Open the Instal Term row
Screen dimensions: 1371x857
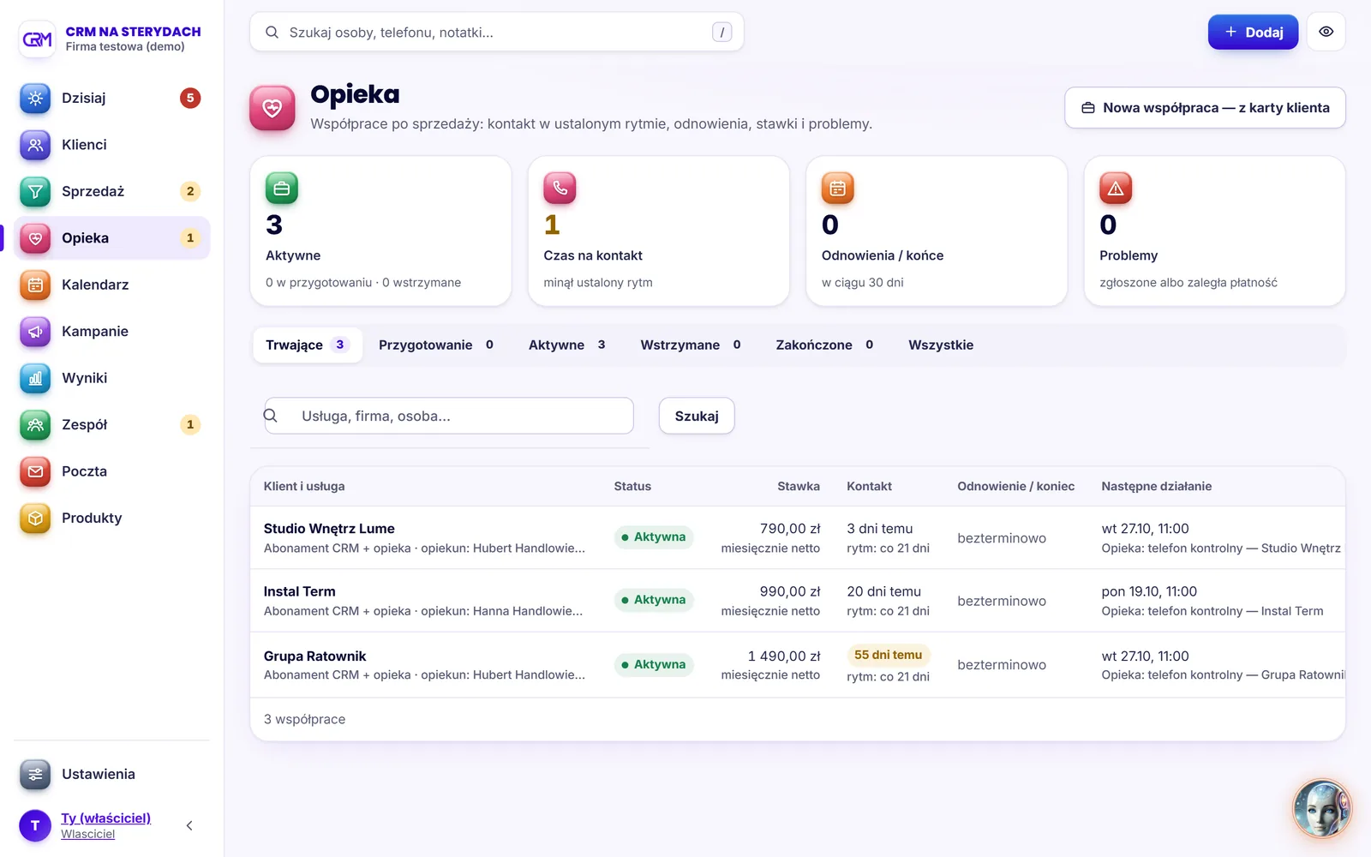click(798, 601)
